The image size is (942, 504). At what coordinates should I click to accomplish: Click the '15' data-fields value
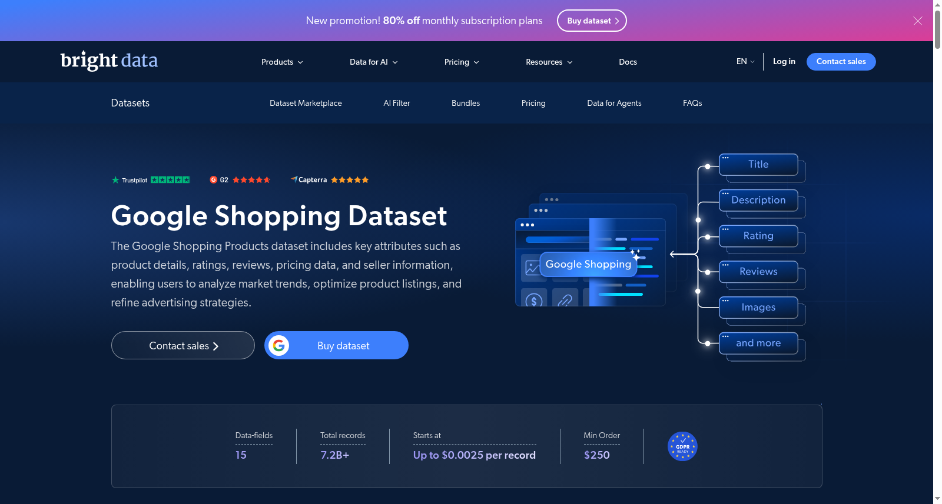click(x=241, y=455)
